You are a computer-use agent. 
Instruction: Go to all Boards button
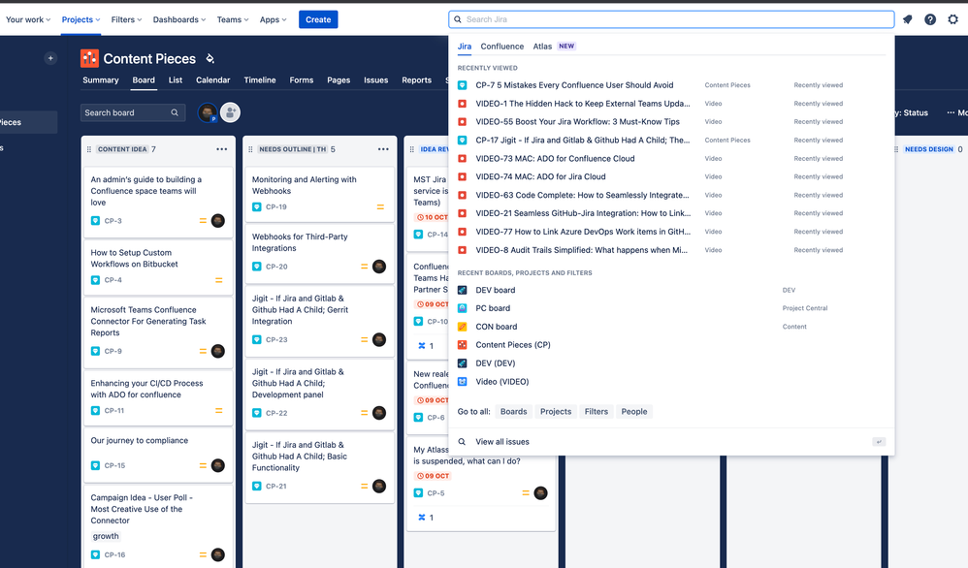[x=514, y=412]
